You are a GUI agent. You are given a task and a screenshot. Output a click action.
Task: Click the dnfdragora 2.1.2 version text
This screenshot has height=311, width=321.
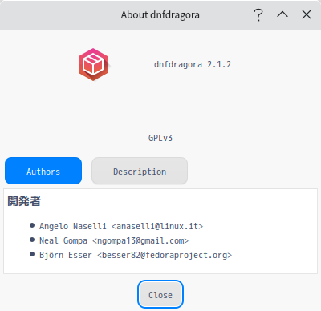tap(193, 64)
